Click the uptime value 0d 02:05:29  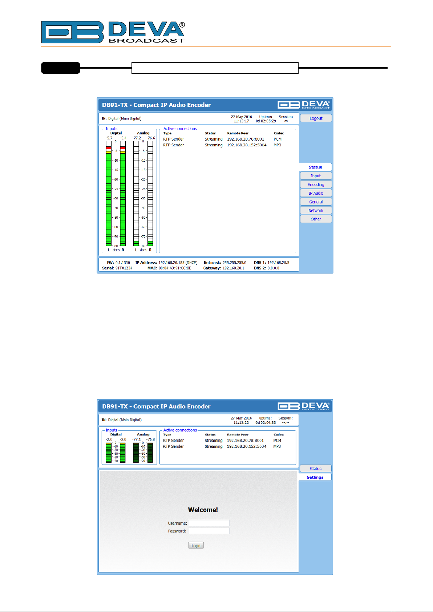pos(266,121)
